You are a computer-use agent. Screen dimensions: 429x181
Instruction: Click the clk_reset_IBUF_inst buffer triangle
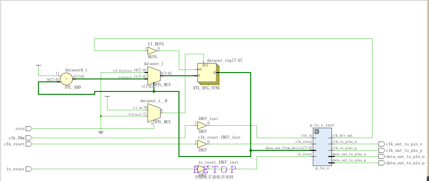pos(202,144)
